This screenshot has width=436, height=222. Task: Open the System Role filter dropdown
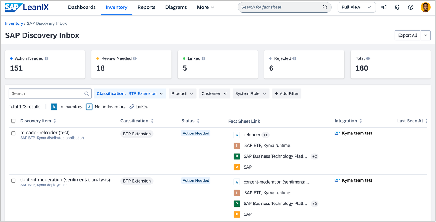point(251,93)
